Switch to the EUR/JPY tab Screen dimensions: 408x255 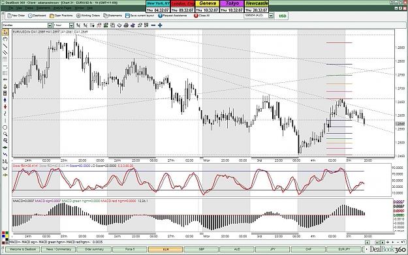tap(344, 249)
